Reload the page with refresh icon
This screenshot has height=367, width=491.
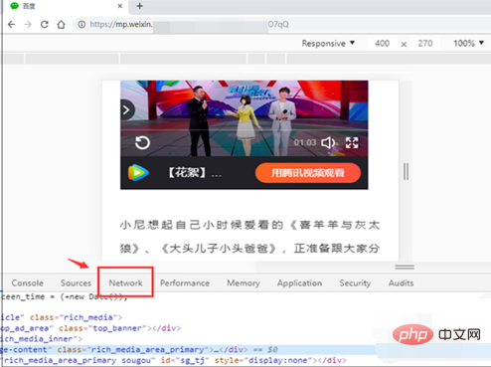pos(45,24)
